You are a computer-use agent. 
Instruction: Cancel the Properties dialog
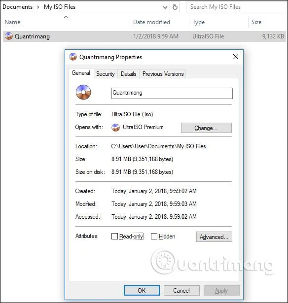click(x=181, y=291)
